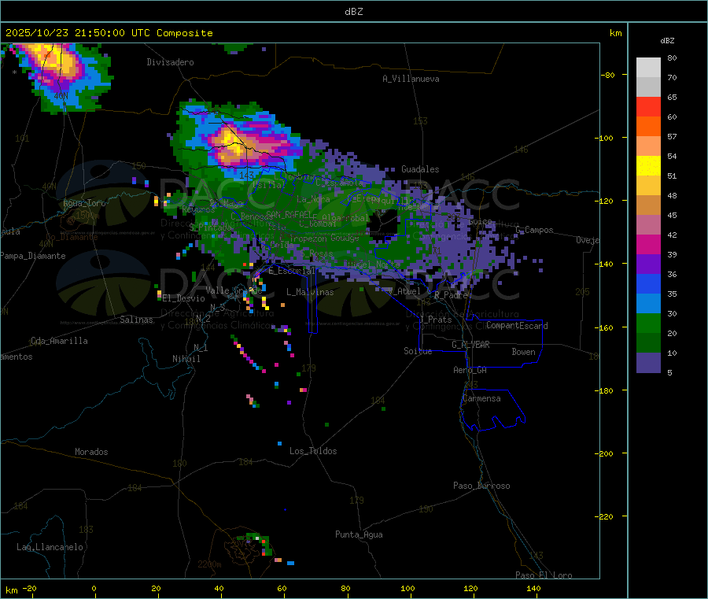This screenshot has height=599, width=708.
Task: Select the 'Guadales' location label
Action: coord(420,169)
